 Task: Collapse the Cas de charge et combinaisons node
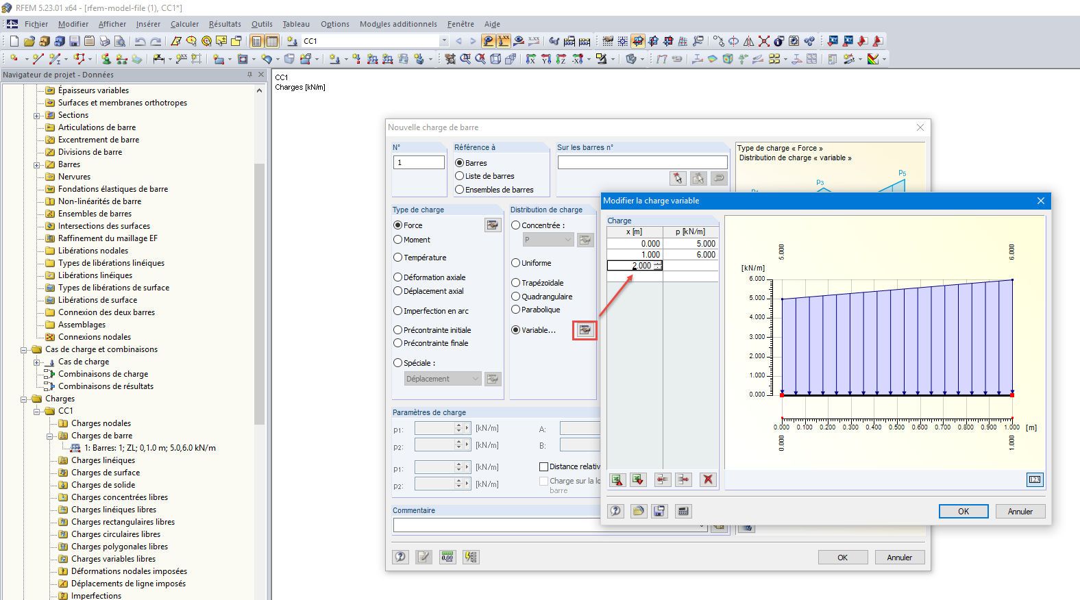24,350
